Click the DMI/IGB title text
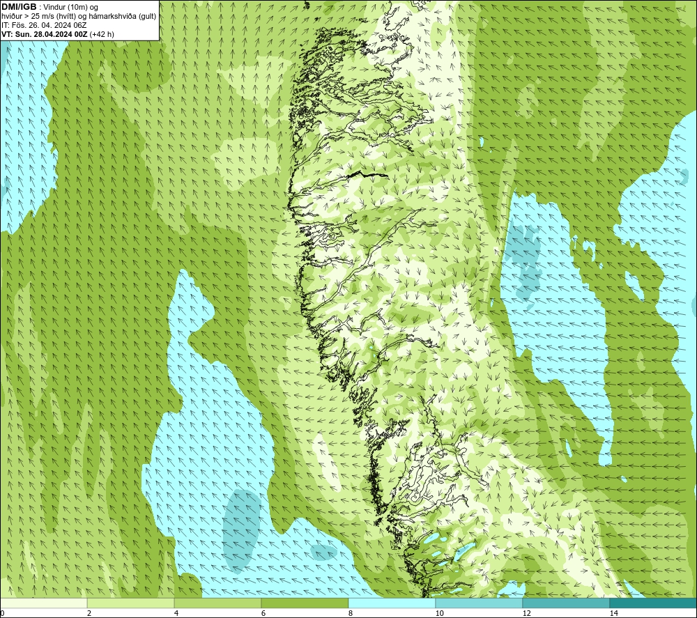The height and width of the screenshot is (618, 697). (x=19, y=7)
